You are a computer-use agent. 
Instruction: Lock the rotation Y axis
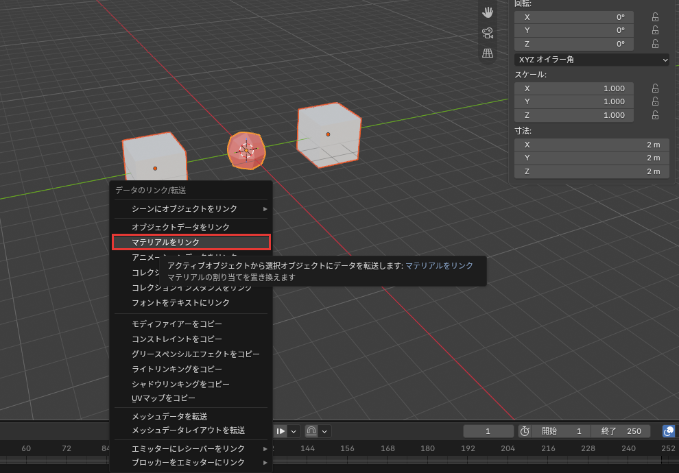point(655,30)
